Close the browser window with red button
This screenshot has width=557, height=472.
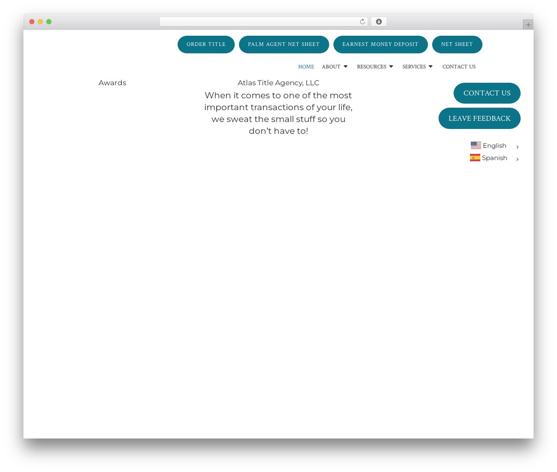(32, 22)
